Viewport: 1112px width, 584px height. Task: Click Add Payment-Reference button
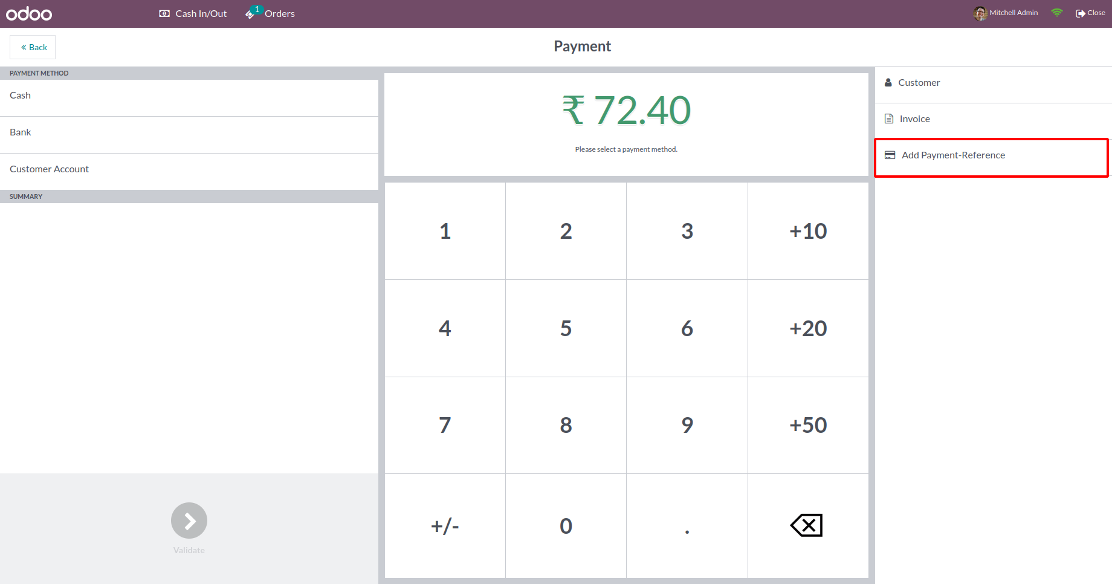coord(953,155)
